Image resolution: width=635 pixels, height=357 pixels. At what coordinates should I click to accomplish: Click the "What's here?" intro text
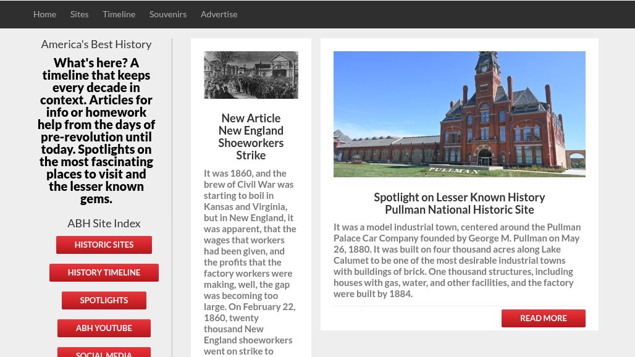click(x=96, y=131)
